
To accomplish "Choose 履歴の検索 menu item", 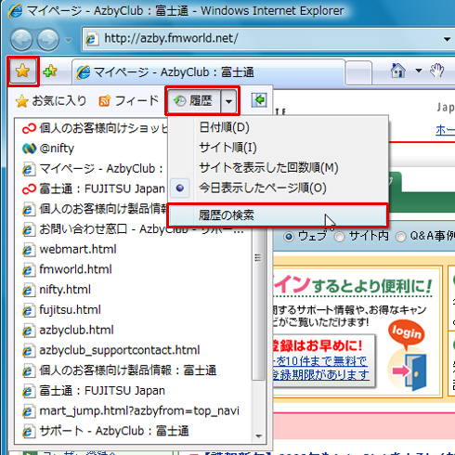I will [278, 214].
